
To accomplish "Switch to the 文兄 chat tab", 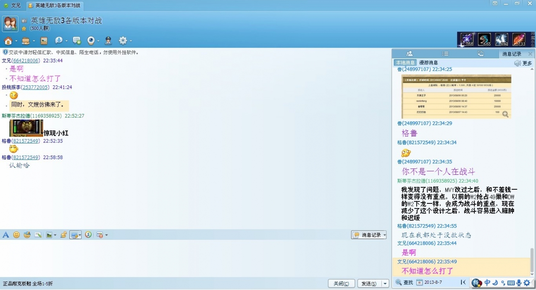I will coord(12,5).
